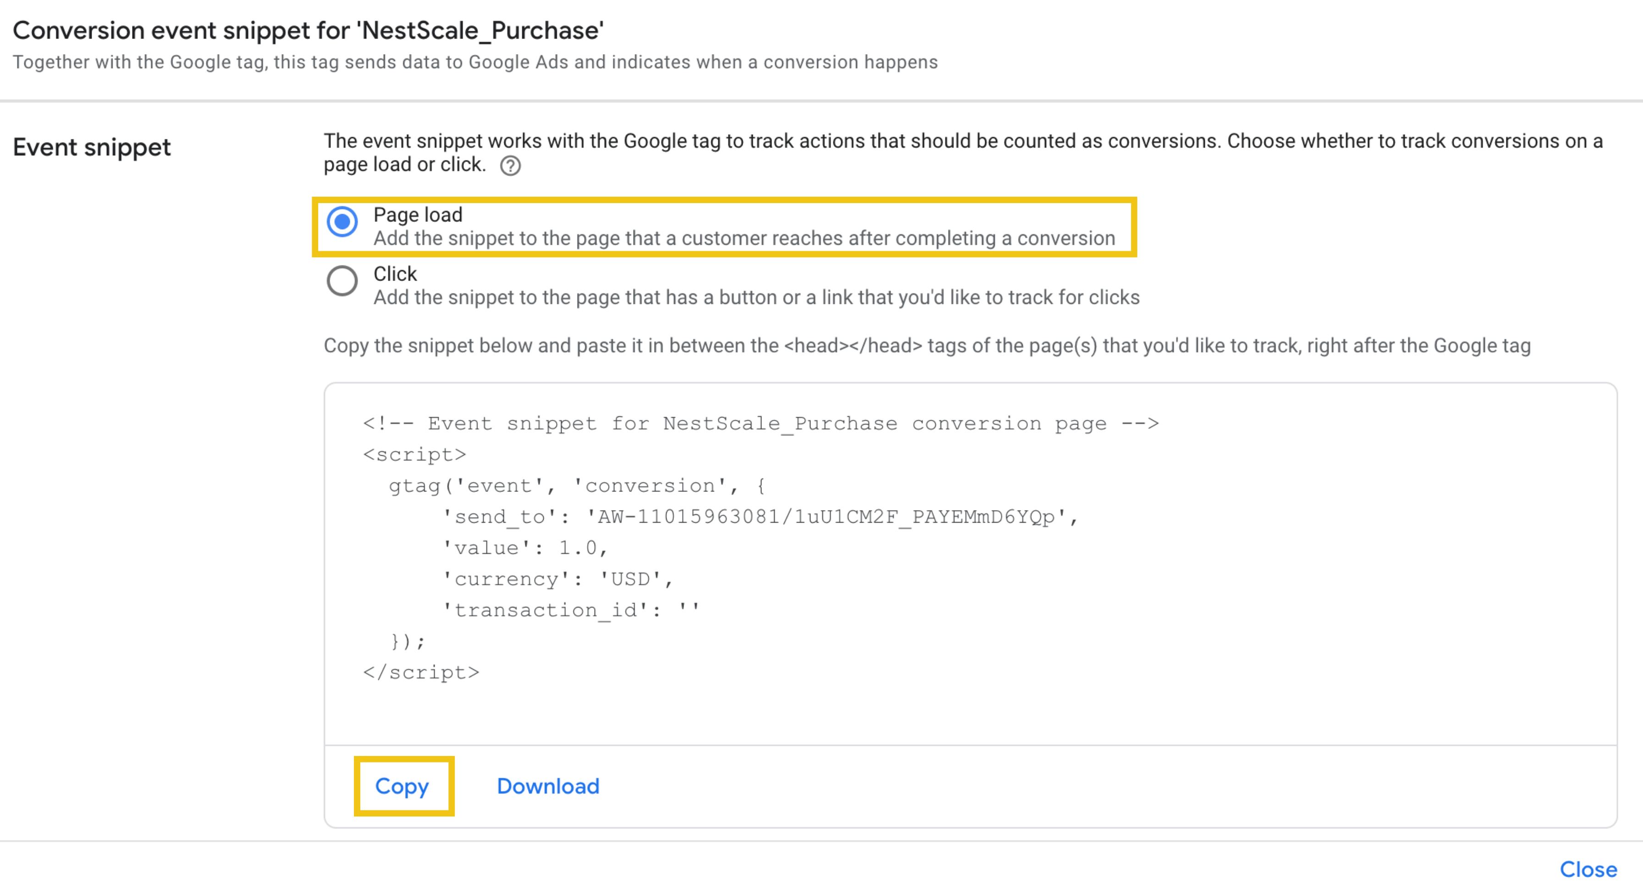Close the conversion snippet dialog
Viewport: 1643px width, 888px height.
(1588, 869)
